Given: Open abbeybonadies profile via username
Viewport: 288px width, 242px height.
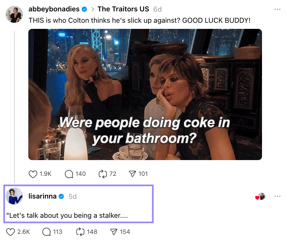Looking at the screenshot, I should [54, 9].
